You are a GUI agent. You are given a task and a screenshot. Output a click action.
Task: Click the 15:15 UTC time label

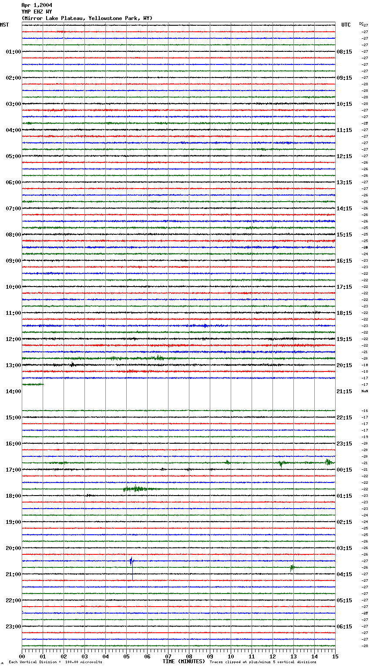point(344,235)
